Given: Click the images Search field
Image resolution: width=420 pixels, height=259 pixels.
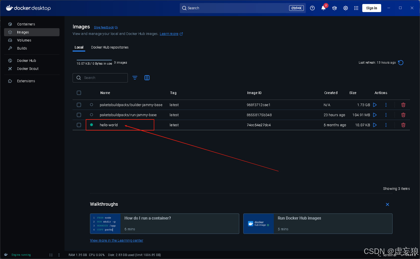Looking at the screenshot, I should (x=100, y=78).
